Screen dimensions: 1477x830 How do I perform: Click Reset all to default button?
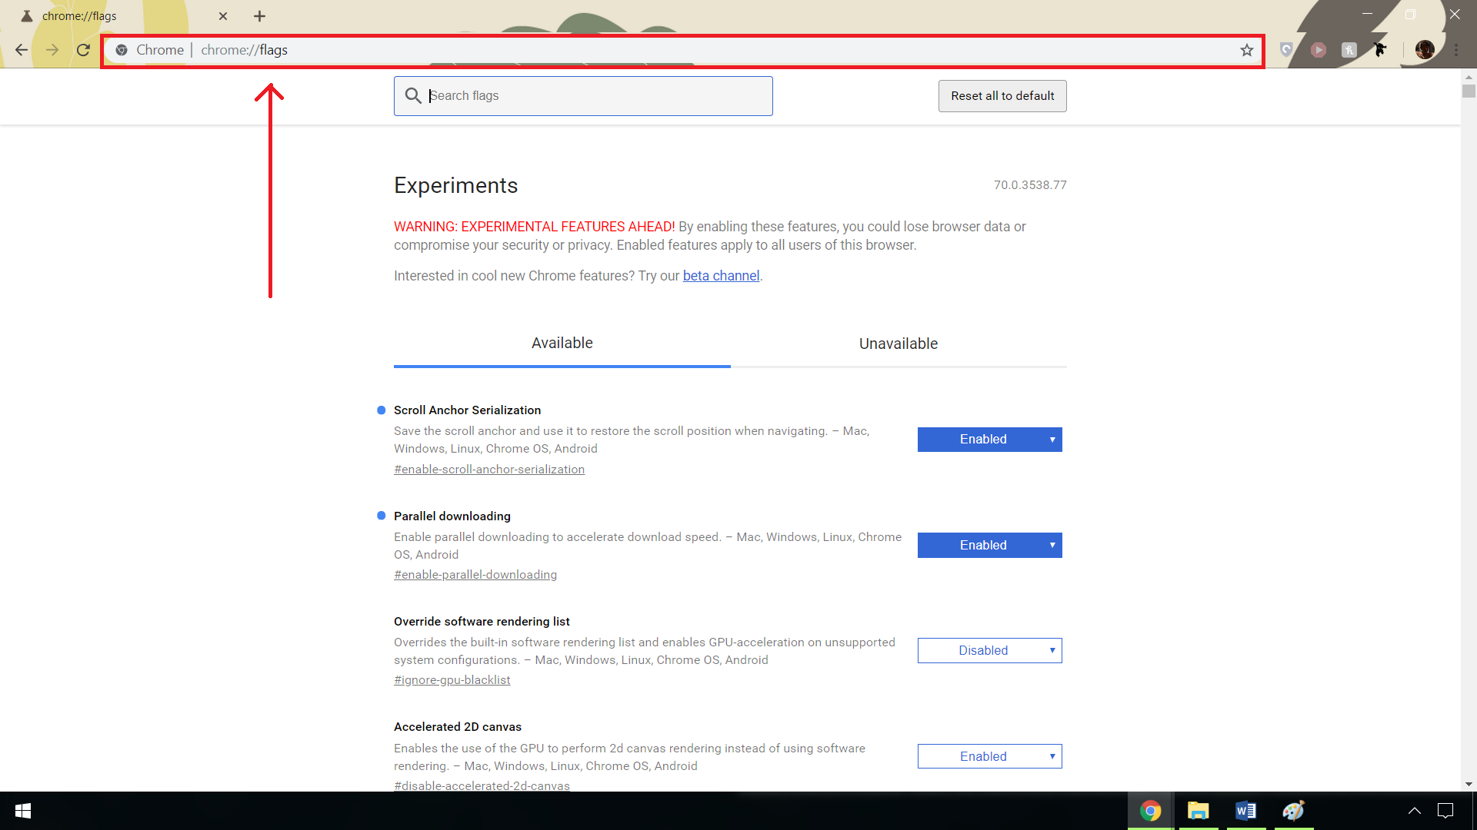(x=1002, y=96)
